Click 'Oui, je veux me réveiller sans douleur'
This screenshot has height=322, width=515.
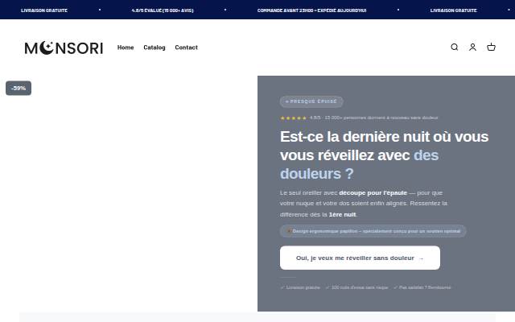click(x=355, y=258)
